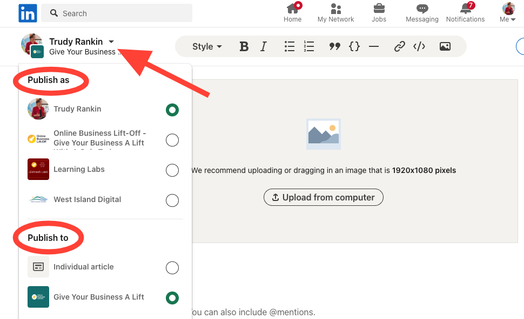
Task: Click Give Your Business A Lift newsletter logo
Action: point(38,297)
